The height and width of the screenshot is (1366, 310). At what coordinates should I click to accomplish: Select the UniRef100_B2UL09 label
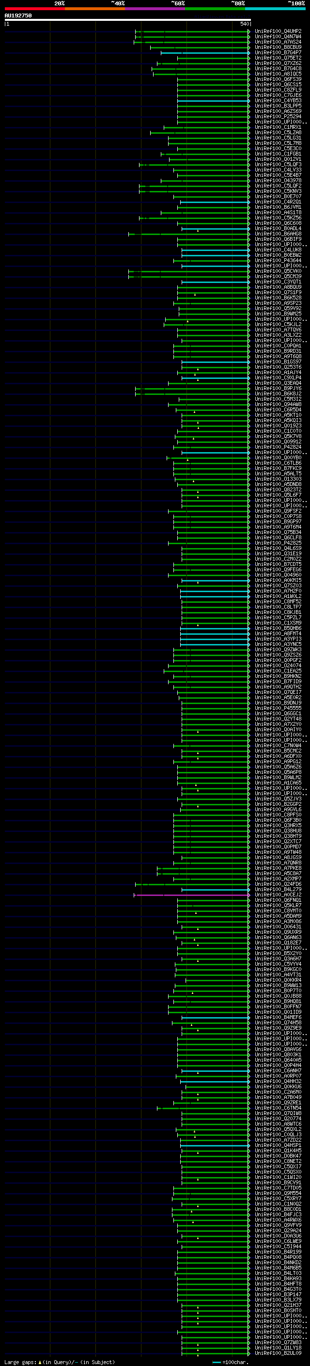tap(278, 1353)
